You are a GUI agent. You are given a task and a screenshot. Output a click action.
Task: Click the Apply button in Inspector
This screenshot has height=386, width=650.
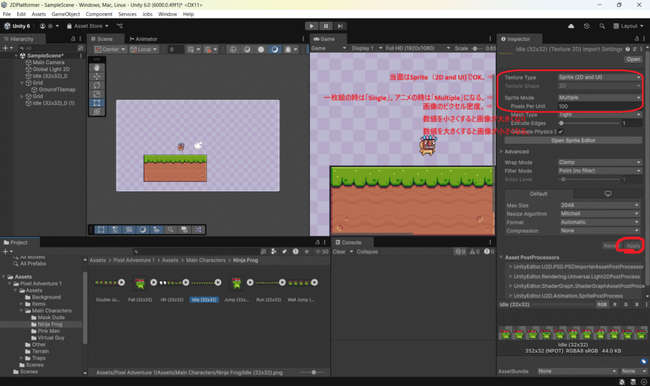coord(633,246)
